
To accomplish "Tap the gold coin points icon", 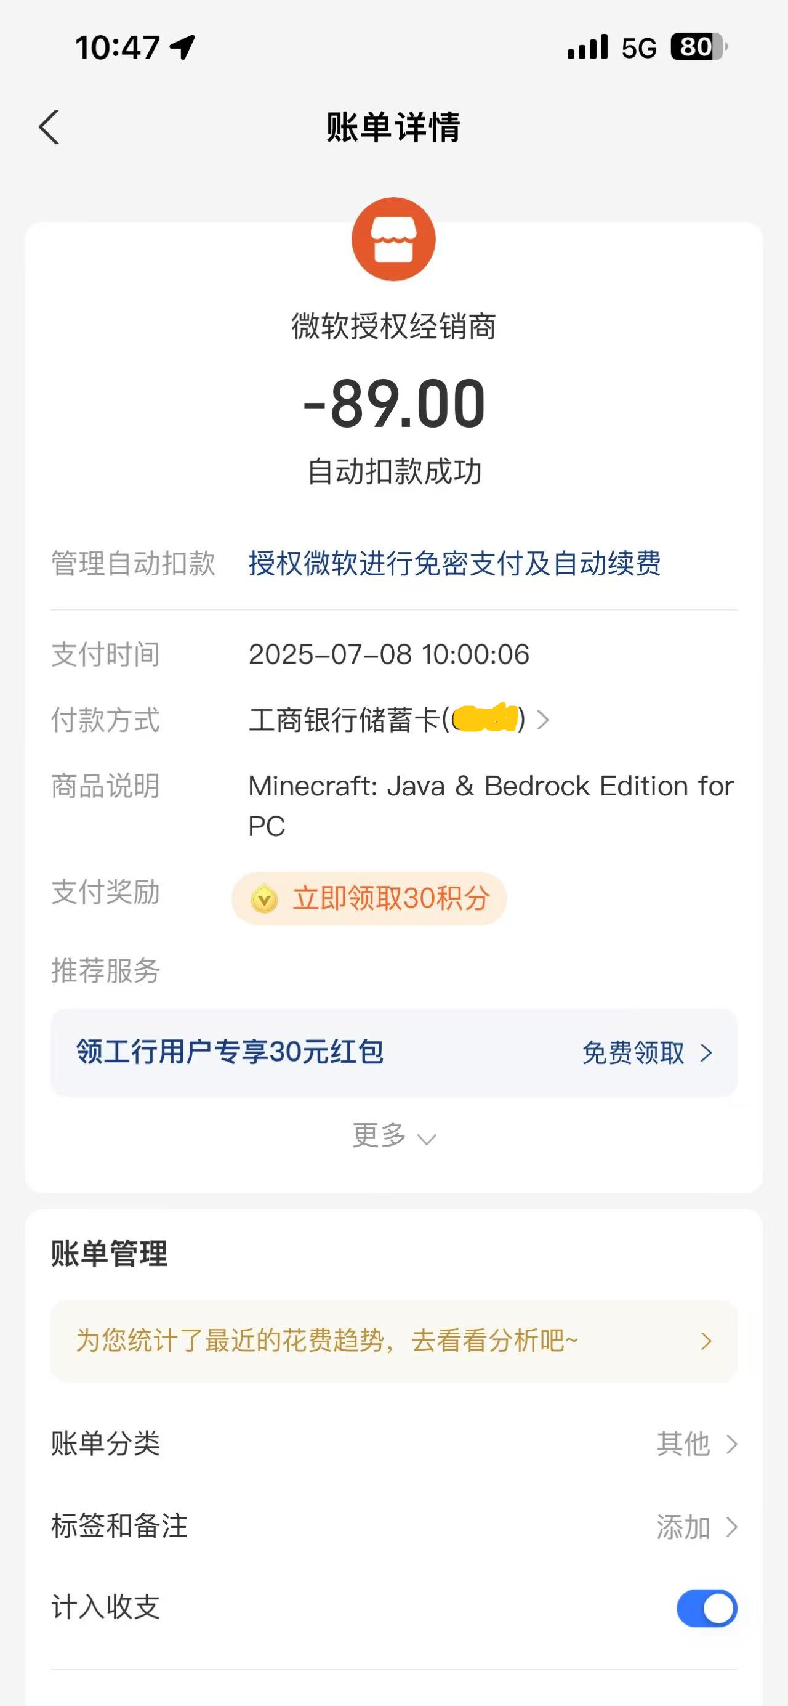I will pos(264,900).
